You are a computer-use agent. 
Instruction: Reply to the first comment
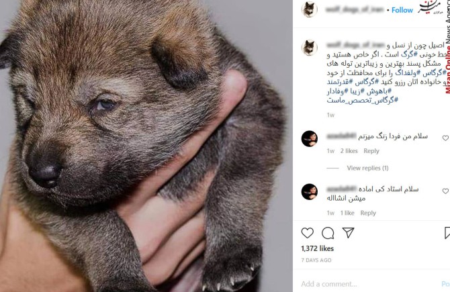(371, 151)
